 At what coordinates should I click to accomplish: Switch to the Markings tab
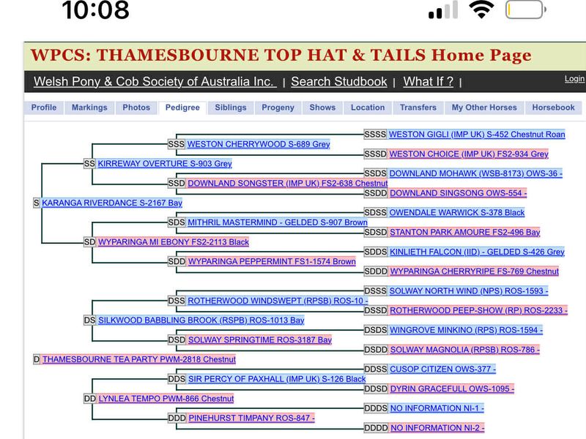pos(89,108)
